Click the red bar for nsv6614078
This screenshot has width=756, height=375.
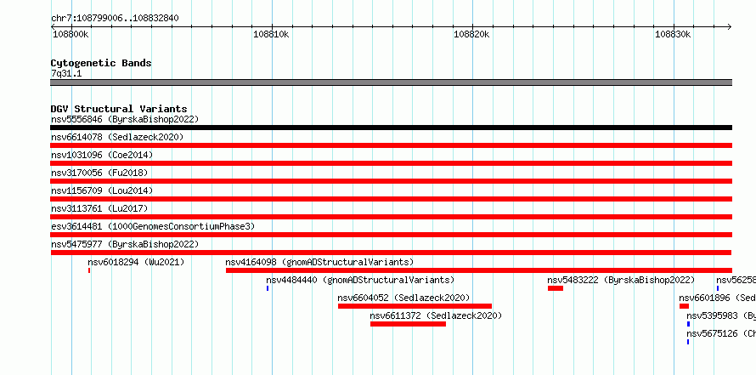(x=391, y=145)
